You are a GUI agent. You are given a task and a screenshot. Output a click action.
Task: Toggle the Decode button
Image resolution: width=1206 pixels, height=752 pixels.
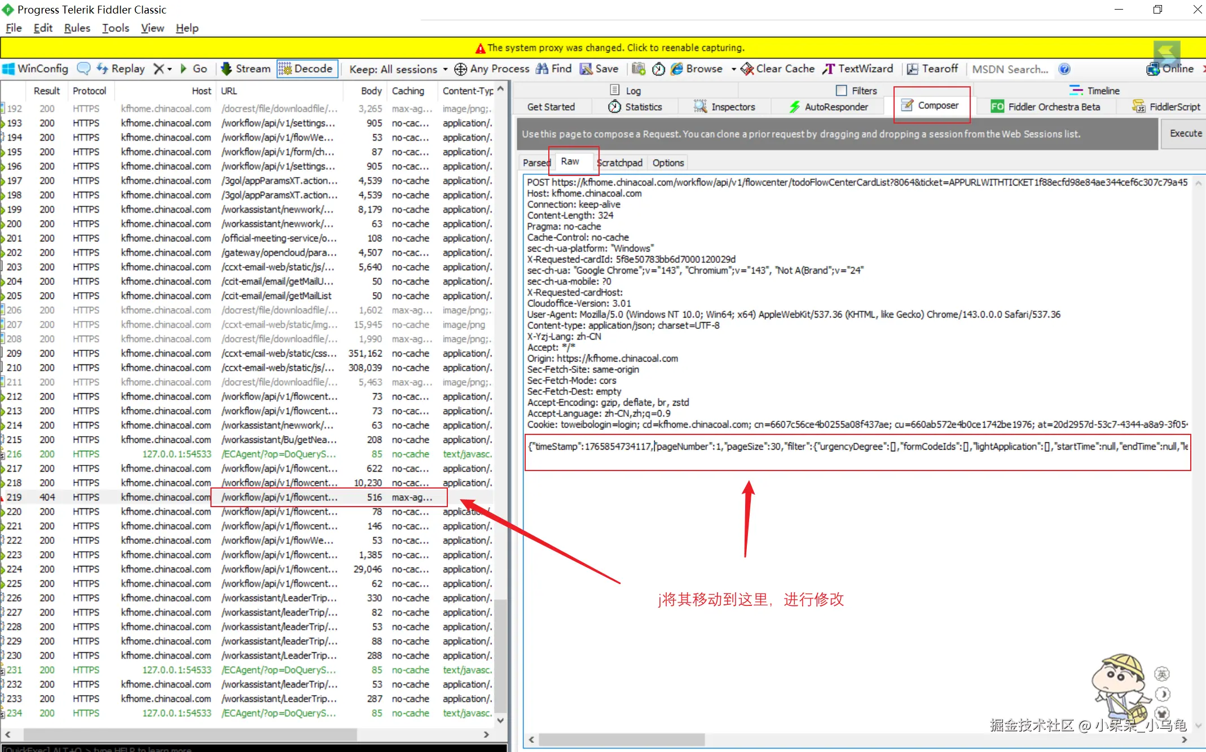pyautogui.click(x=307, y=69)
